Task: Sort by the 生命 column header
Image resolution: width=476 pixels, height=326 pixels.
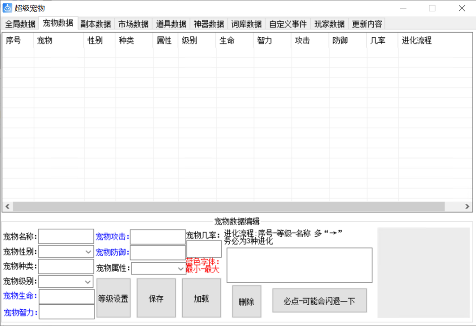Action: [x=234, y=41]
